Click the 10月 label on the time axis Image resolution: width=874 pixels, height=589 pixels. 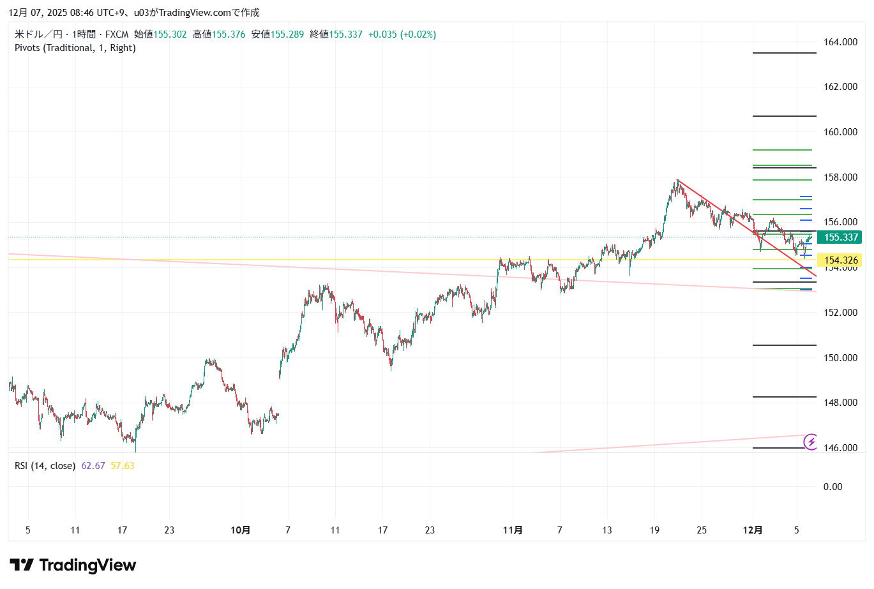[240, 530]
